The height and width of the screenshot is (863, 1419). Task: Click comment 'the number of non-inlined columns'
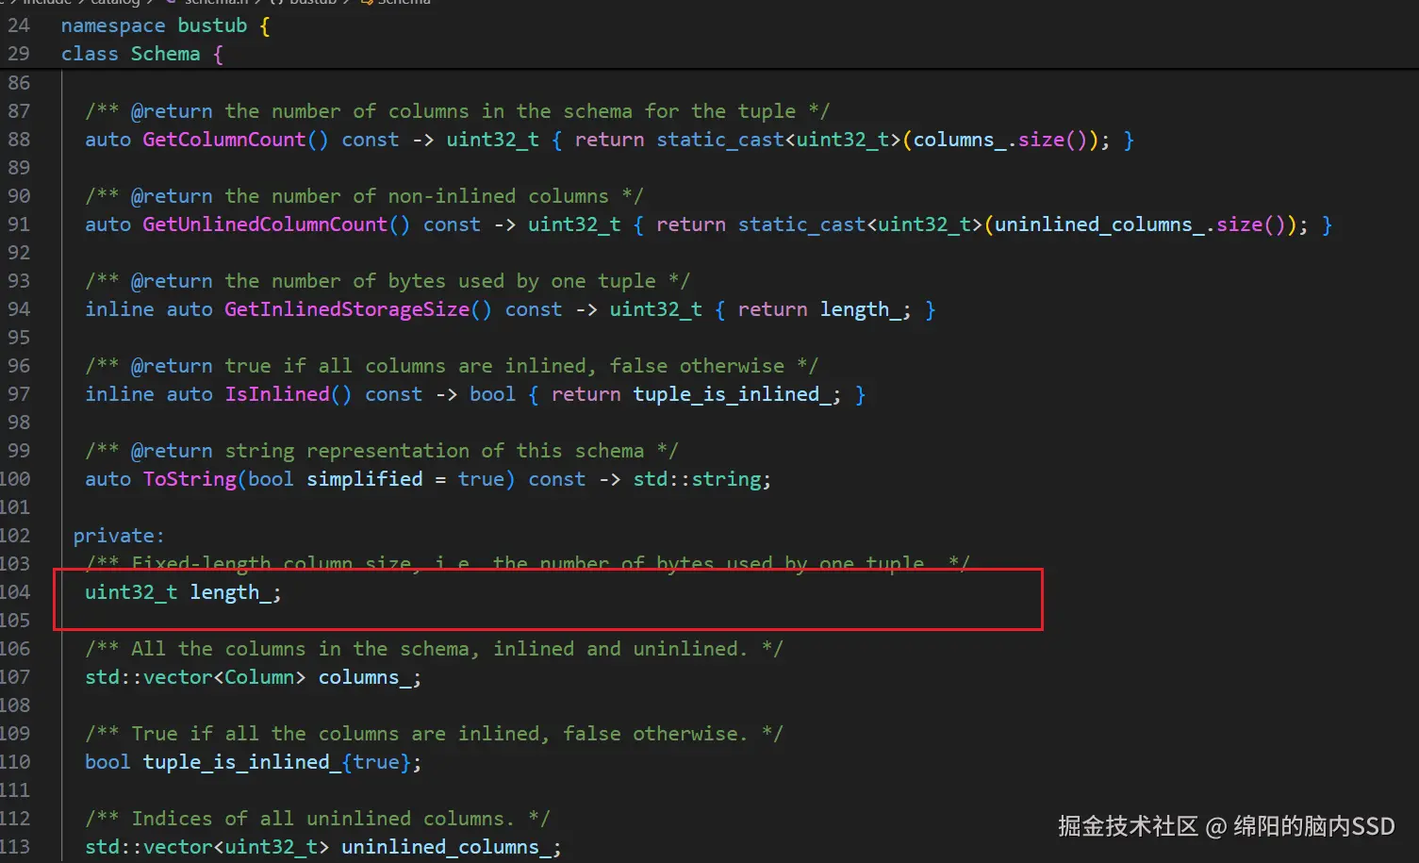pos(417,196)
